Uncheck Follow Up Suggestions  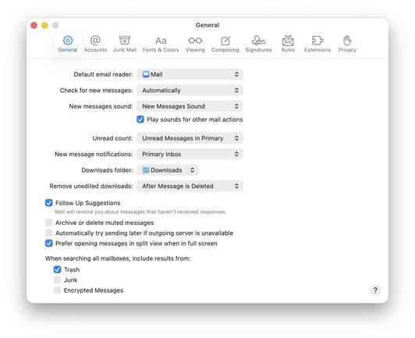48,203
